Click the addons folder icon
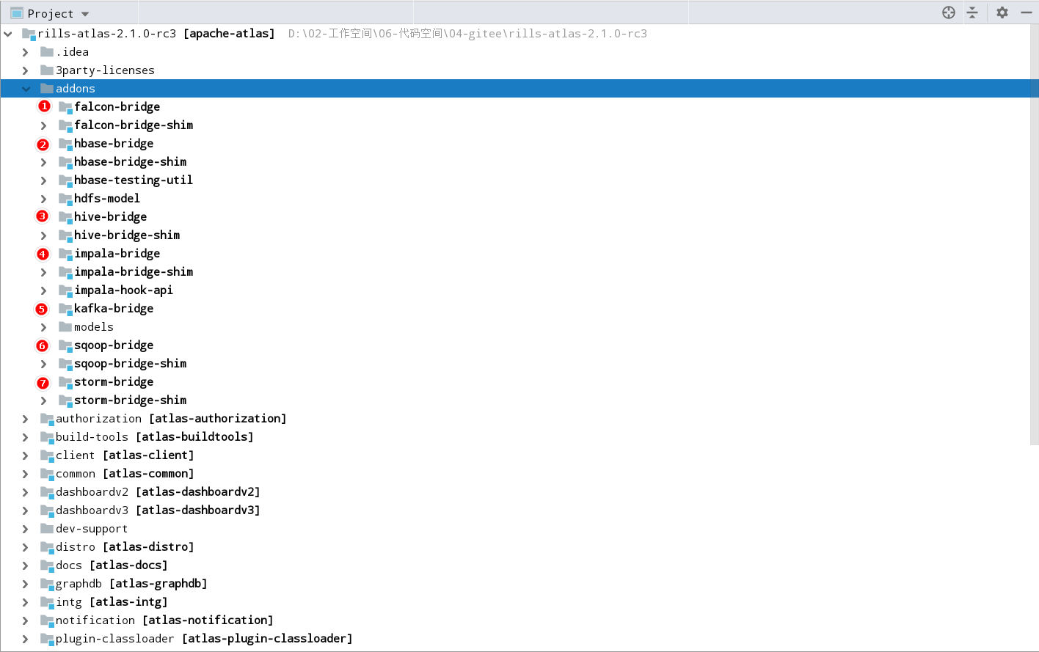This screenshot has width=1039, height=652. [x=47, y=88]
